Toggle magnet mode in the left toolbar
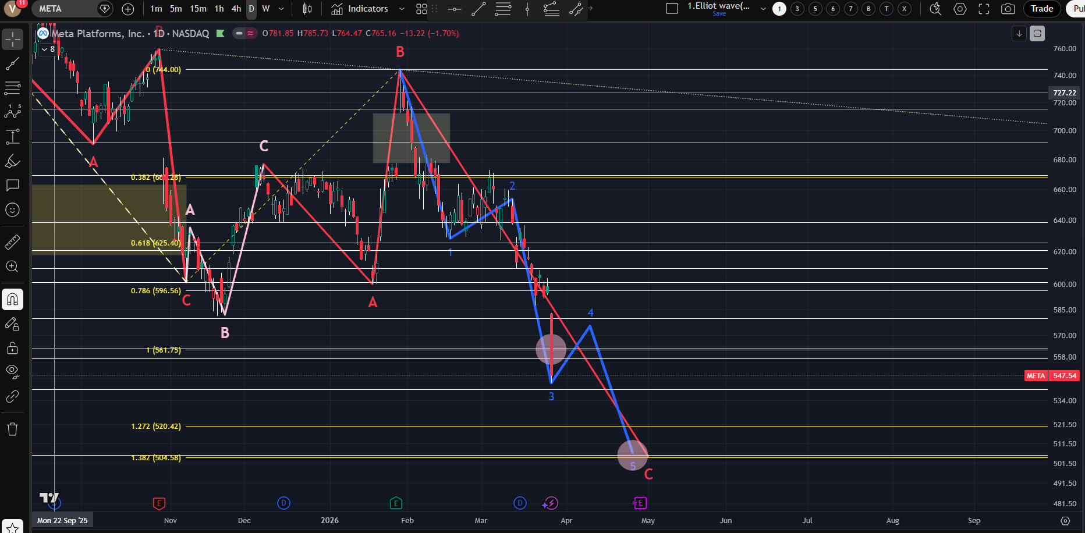 coord(12,300)
